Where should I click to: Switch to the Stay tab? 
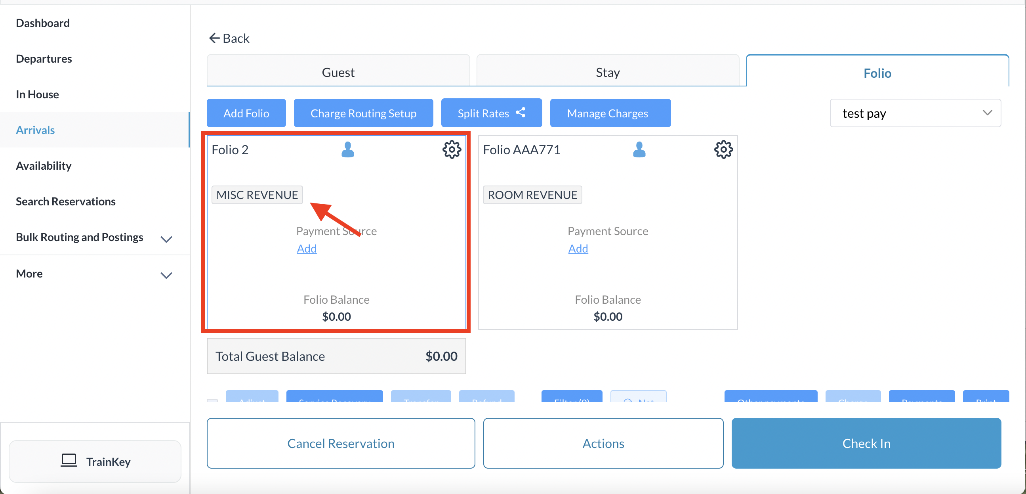tap(607, 73)
